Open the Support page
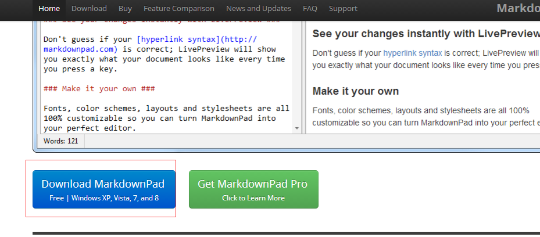The width and height of the screenshot is (540, 237). tap(343, 9)
